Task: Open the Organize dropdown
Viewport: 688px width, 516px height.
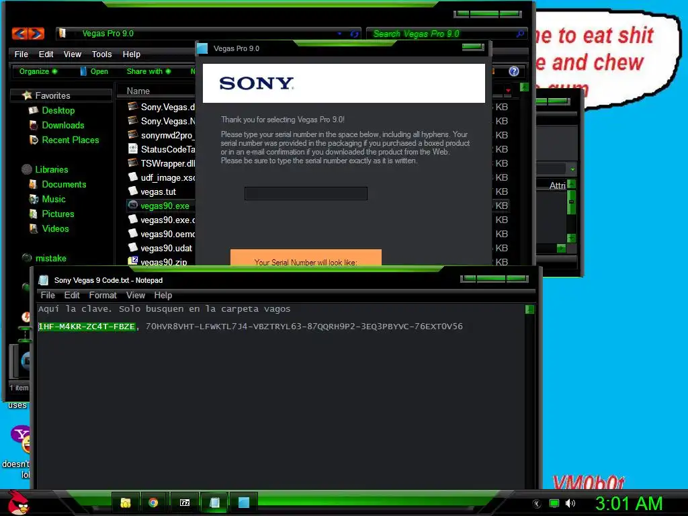Action: [38, 71]
